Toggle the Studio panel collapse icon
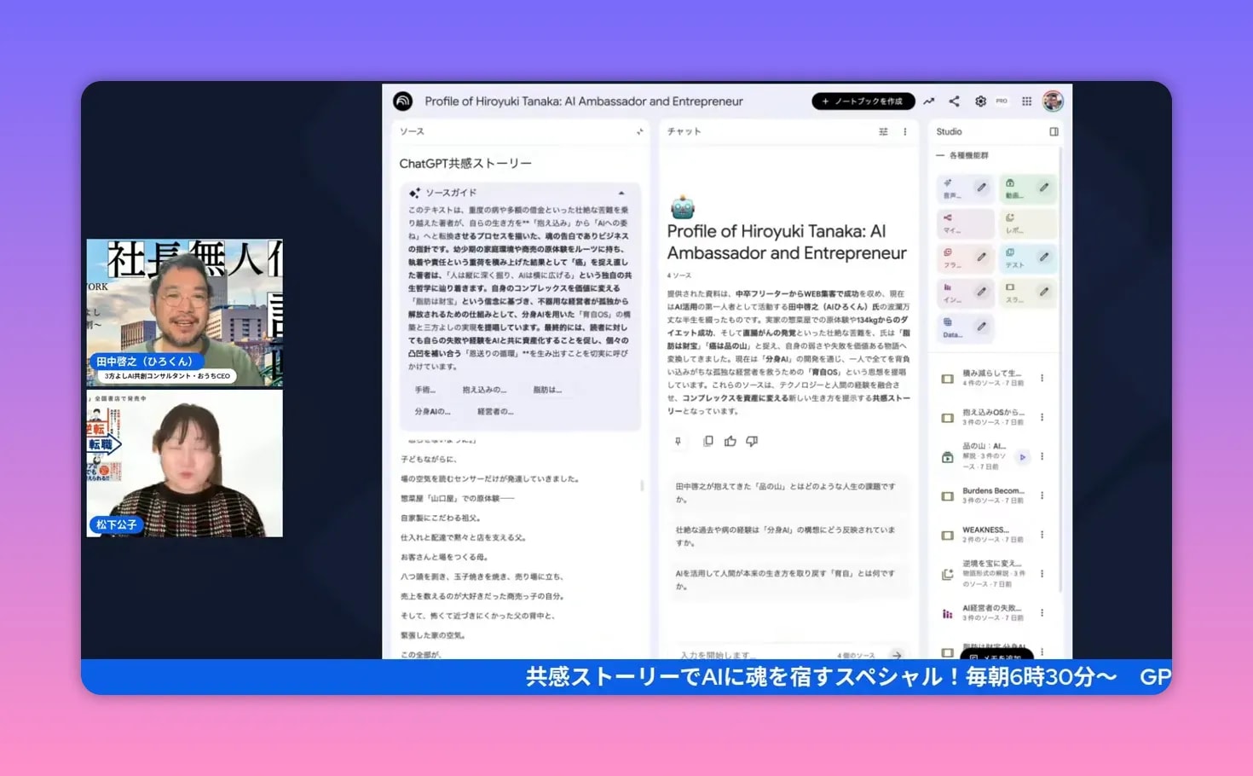1253x776 pixels. [x=1054, y=131]
